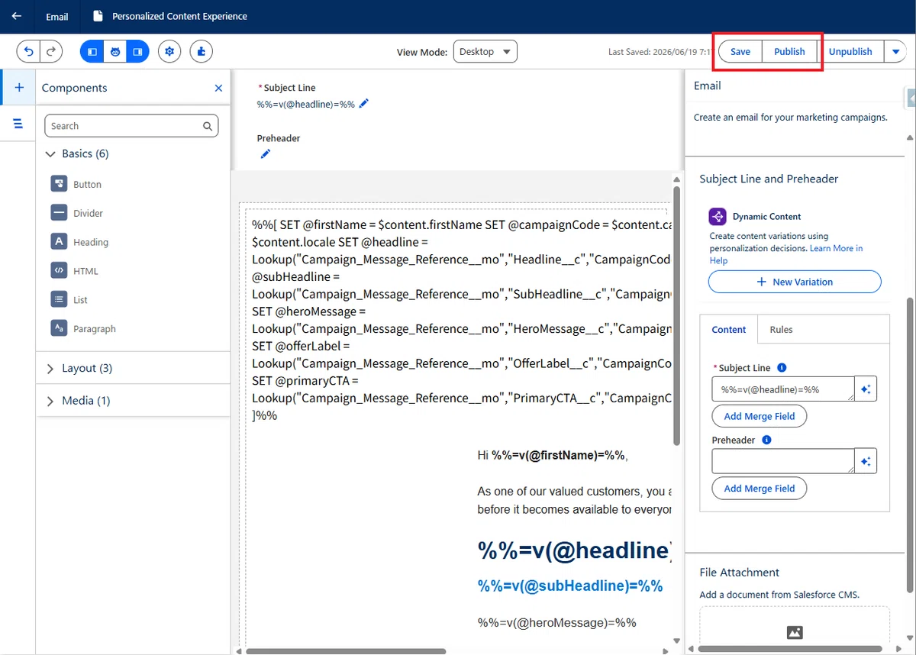Open the puzzle-piece add-ons button
Viewport: 916px width, 655px height.
coord(202,52)
